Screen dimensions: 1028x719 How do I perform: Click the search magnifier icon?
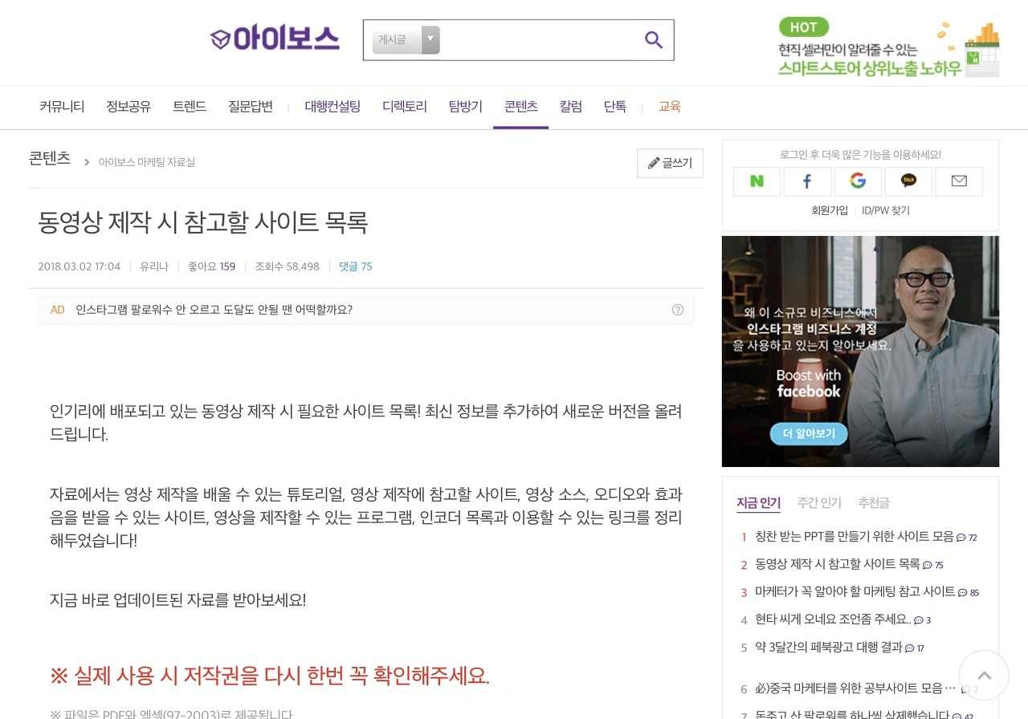point(654,40)
